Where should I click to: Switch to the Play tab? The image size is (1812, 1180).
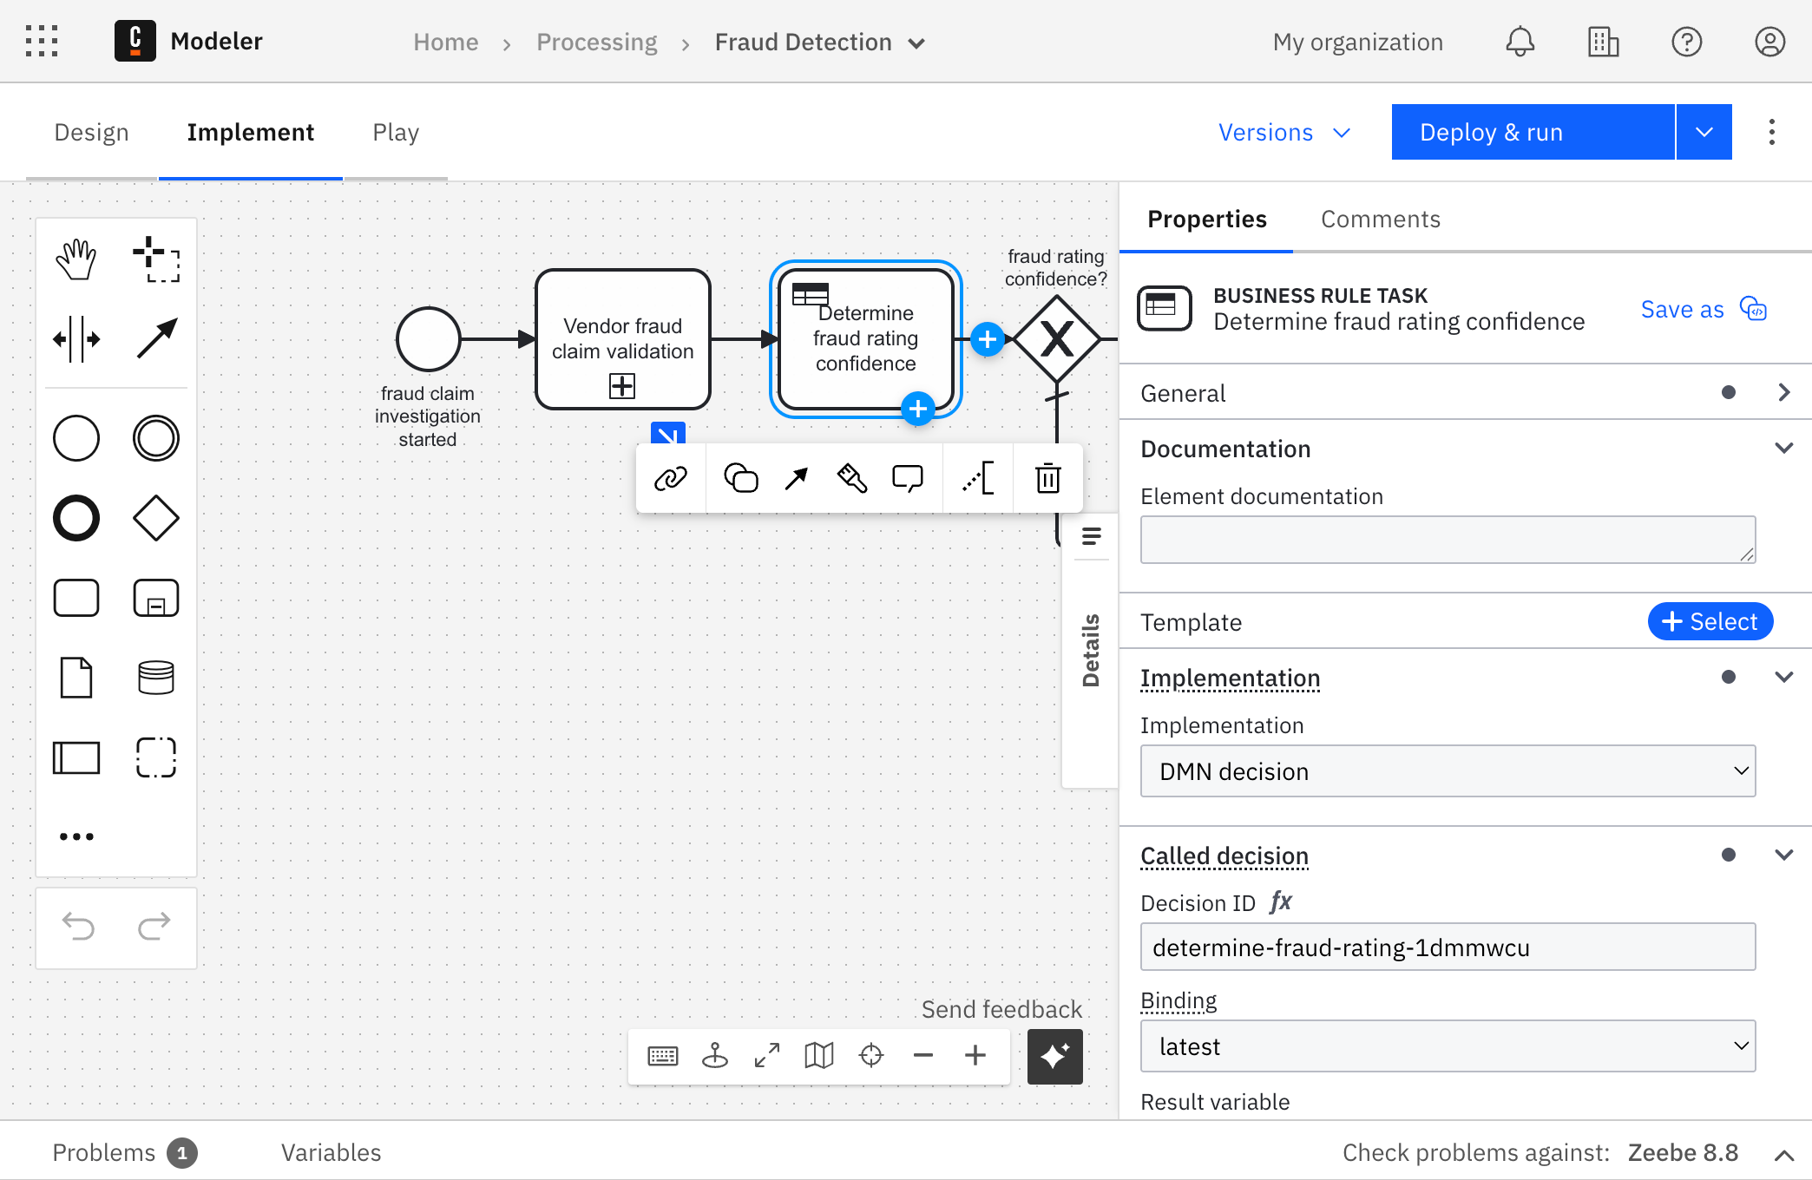[396, 133]
